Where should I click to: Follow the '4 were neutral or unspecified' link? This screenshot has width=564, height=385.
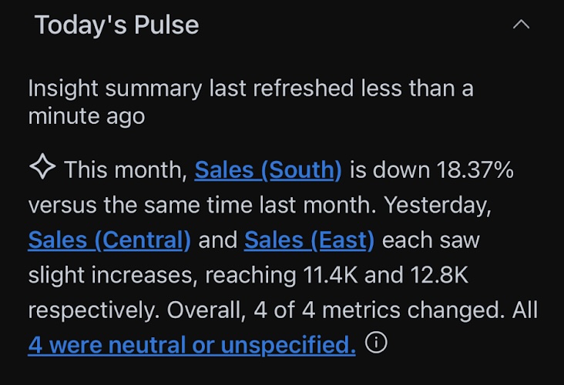click(x=192, y=345)
